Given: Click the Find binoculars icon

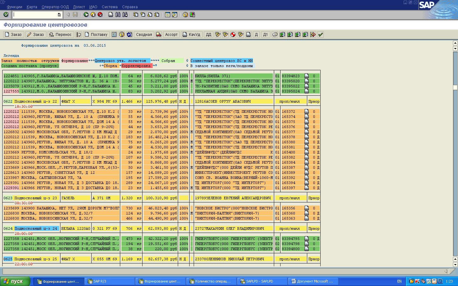Looking at the screenshot, I should (x=118, y=15).
